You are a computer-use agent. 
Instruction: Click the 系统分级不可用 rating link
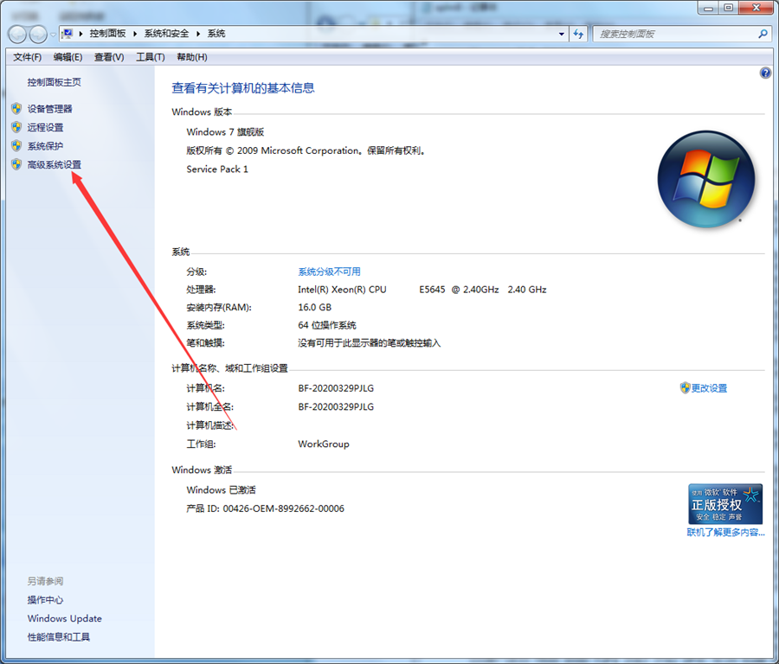point(330,271)
